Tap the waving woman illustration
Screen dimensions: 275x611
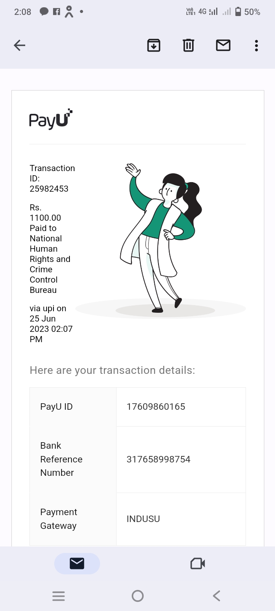click(162, 237)
